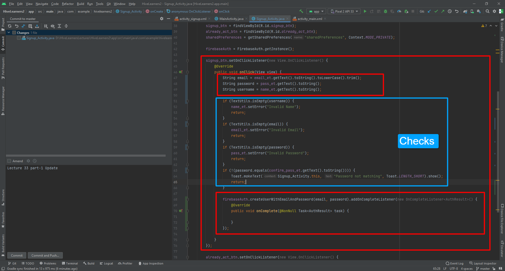Check the Signup_Activity.java file checkbox
The image size is (505, 271).
pyautogui.click(x=19, y=38)
